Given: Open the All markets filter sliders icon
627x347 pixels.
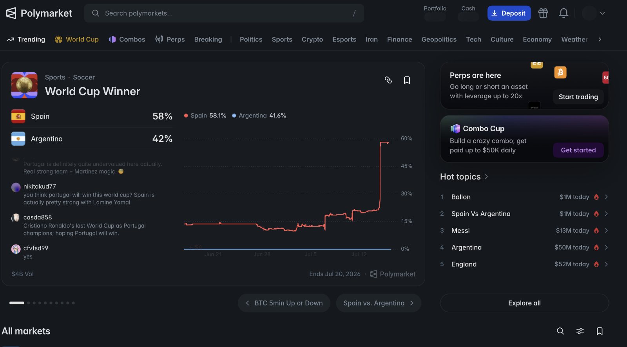Looking at the screenshot, I should [580, 331].
